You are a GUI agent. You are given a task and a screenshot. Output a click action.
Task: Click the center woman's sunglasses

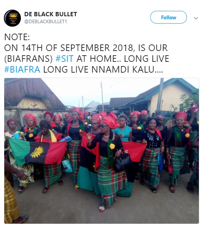[x=103, y=126]
